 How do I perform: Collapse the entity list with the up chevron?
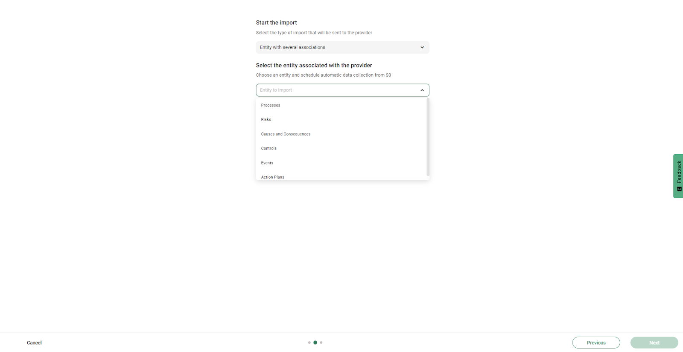click(x=422, y=90)
